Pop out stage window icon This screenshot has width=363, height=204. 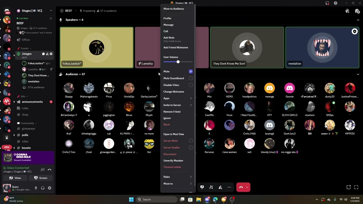(x=349, y=187)
